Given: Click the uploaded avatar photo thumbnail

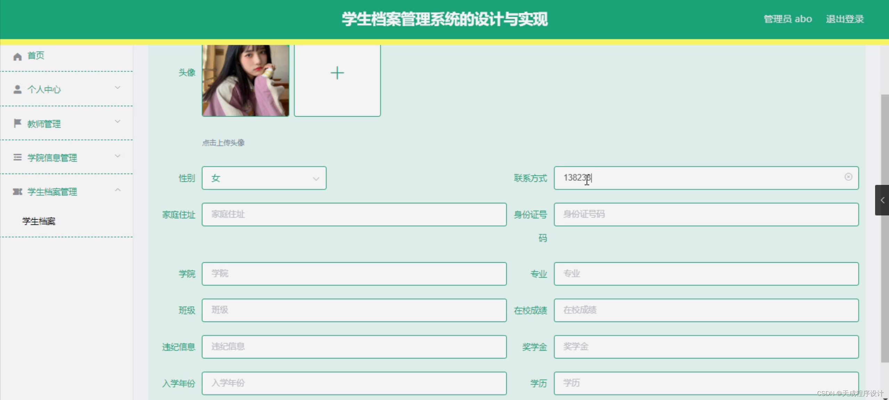Looking at the screenshot, I should click(245, 80).
